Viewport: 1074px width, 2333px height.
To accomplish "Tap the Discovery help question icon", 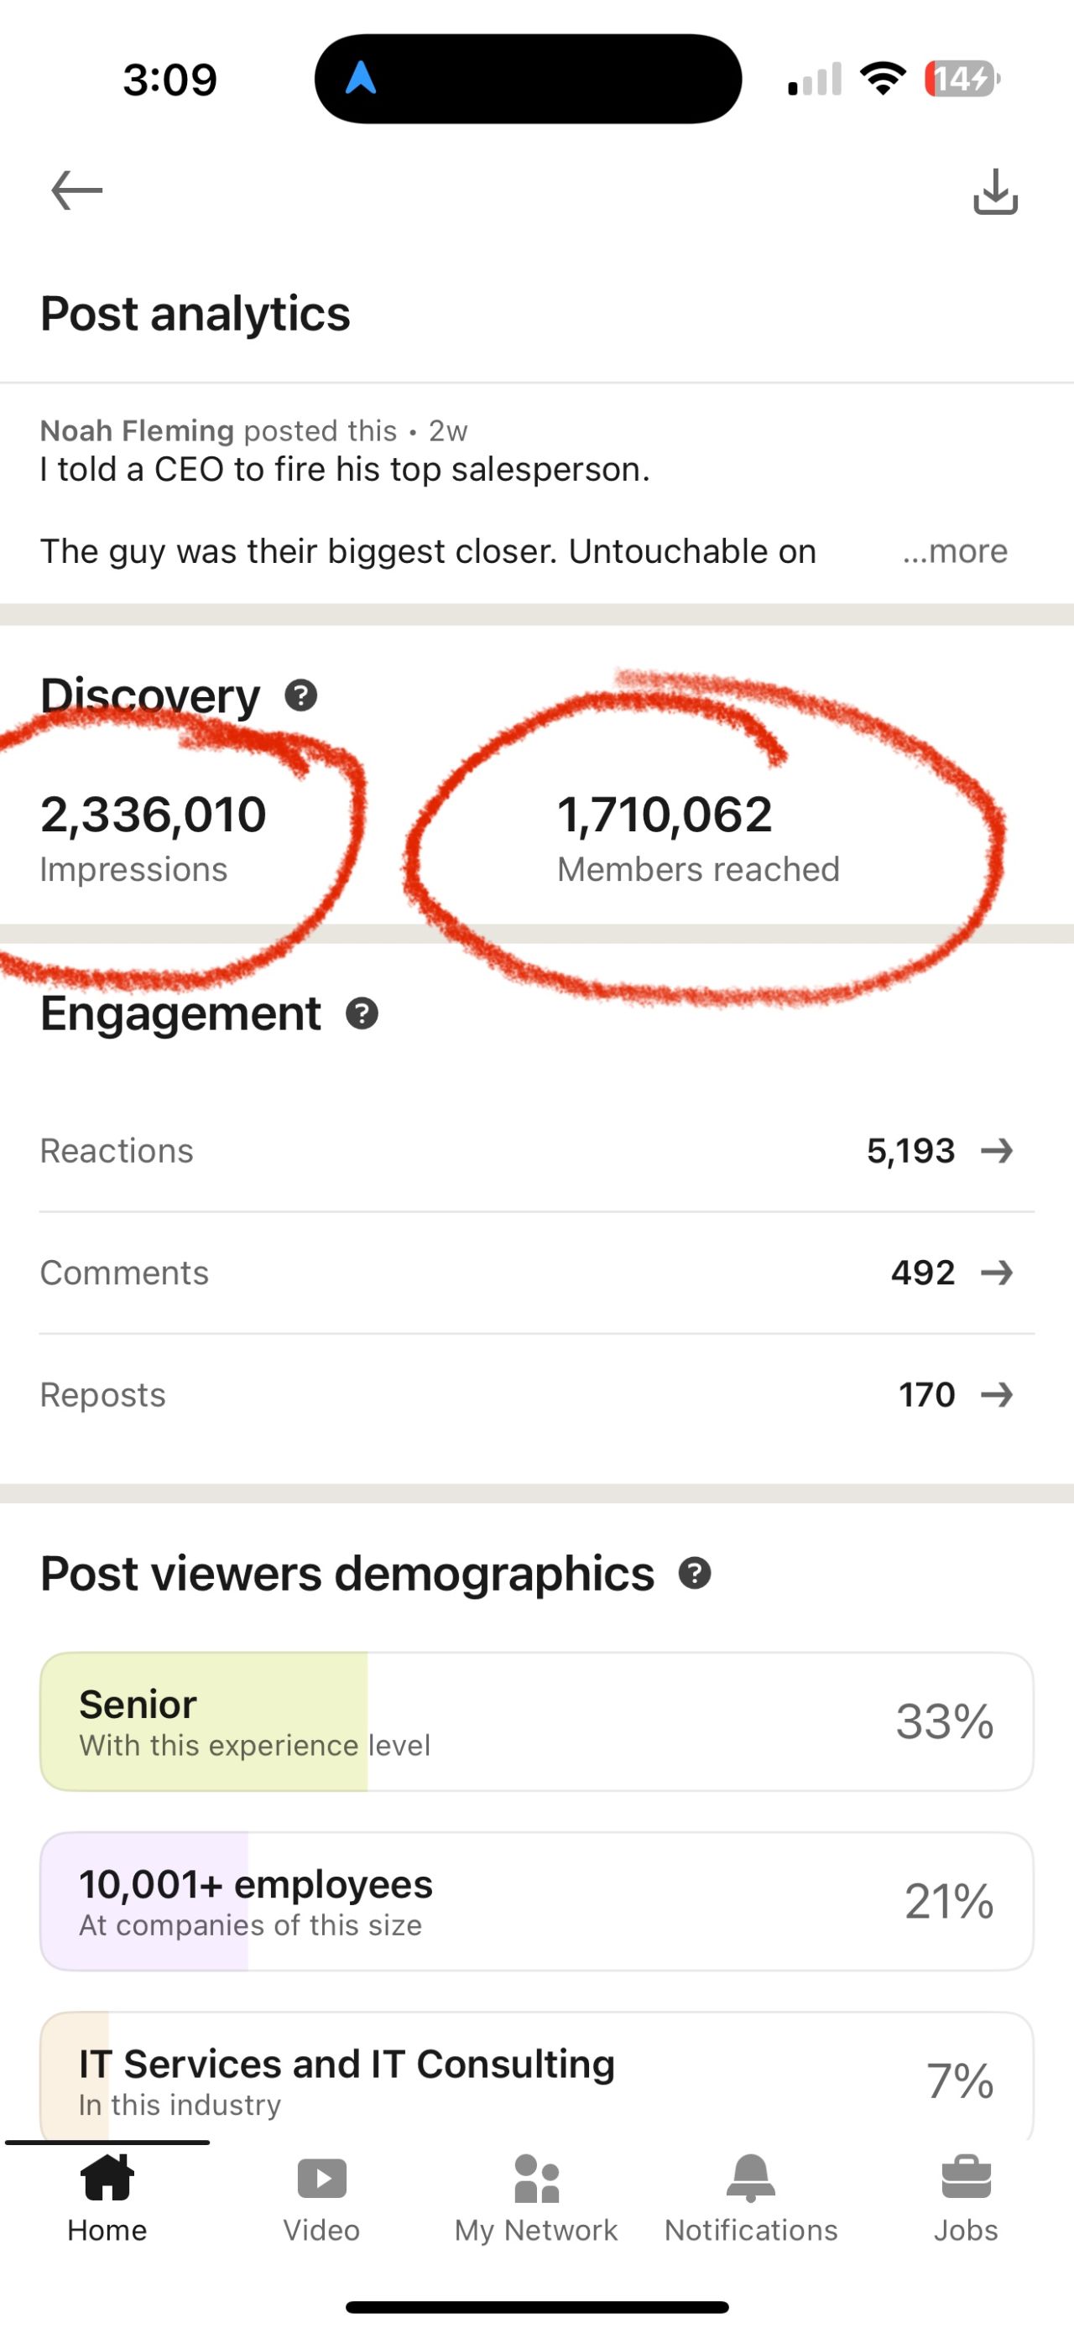I will (300, 695).
